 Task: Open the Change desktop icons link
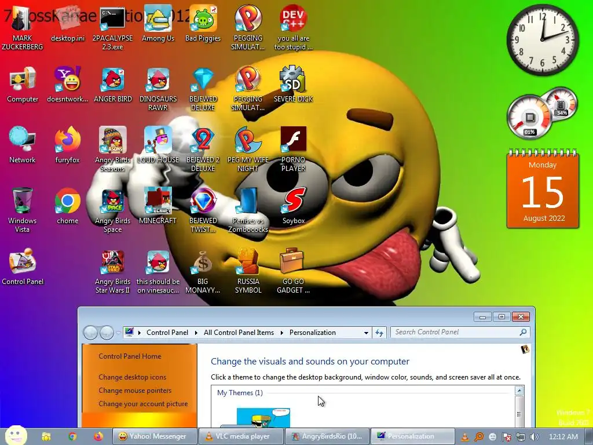pyautogui.click(x=133, y=377)
